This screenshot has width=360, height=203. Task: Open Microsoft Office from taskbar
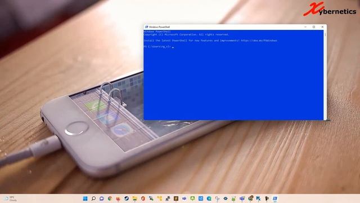[x=143, y=198]
